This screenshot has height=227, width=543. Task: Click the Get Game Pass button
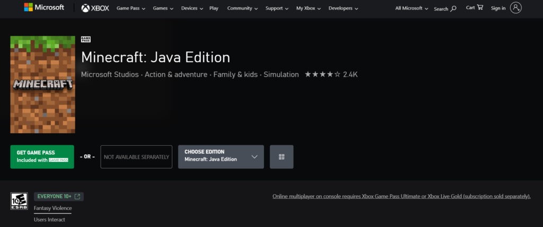(x=42, y=157)
